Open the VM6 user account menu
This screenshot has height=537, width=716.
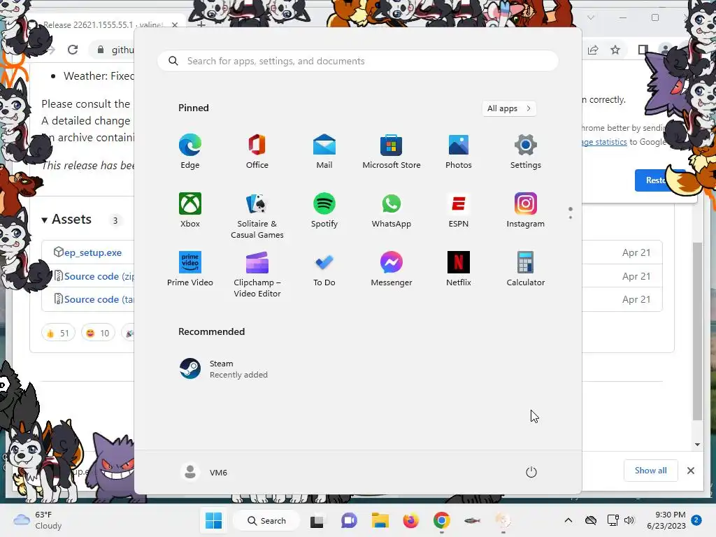[x=203, y=472]
